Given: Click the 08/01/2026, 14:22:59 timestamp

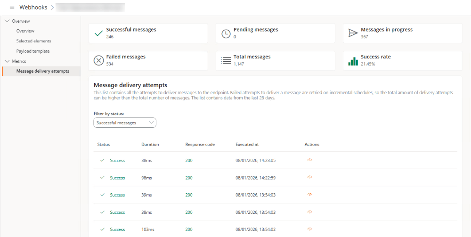Looking at the screenshot, I should coord(256,178).
